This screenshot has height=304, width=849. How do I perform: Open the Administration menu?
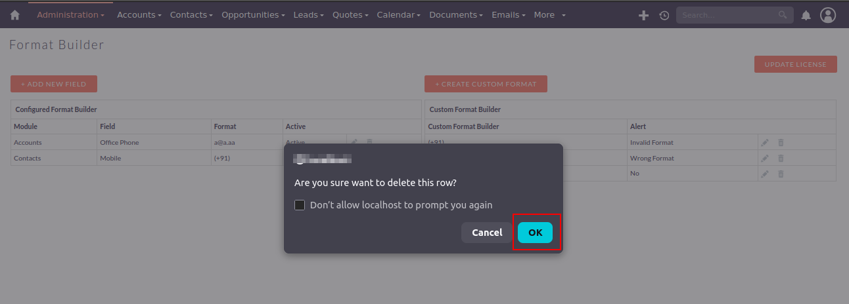(70, 15)
